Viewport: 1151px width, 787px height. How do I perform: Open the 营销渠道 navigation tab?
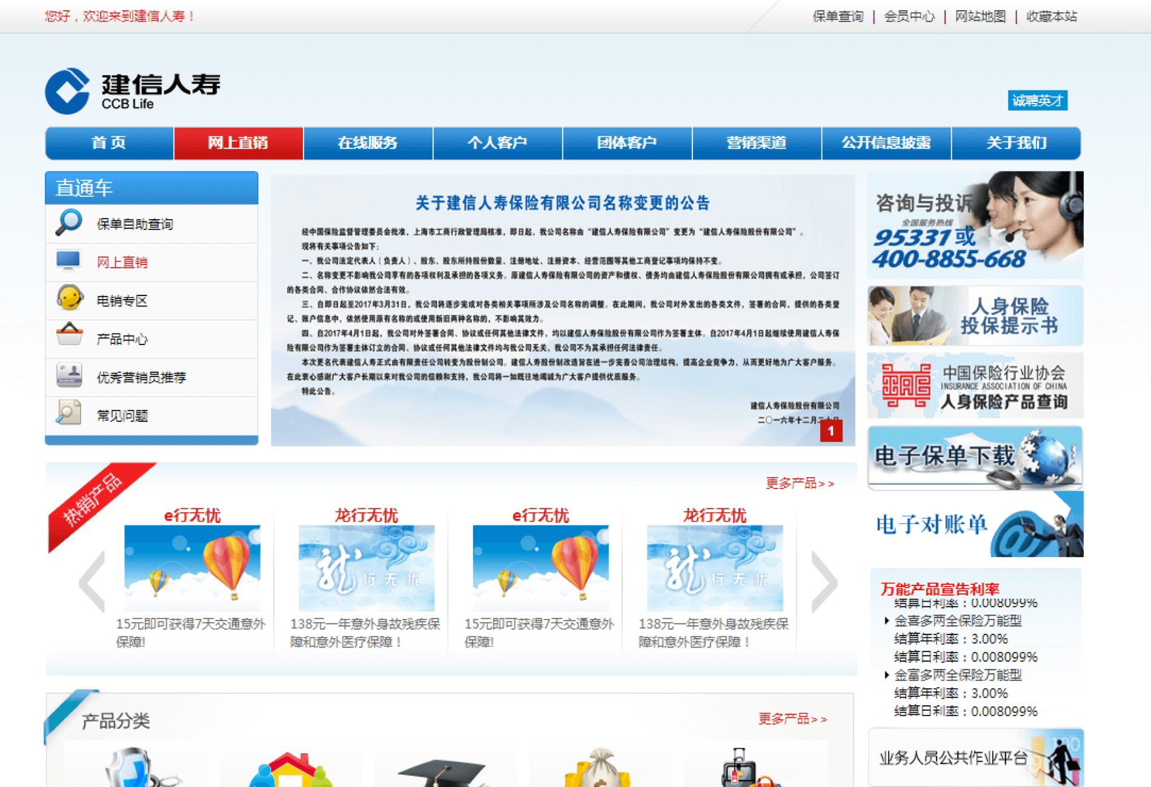[x=757, y=143]
